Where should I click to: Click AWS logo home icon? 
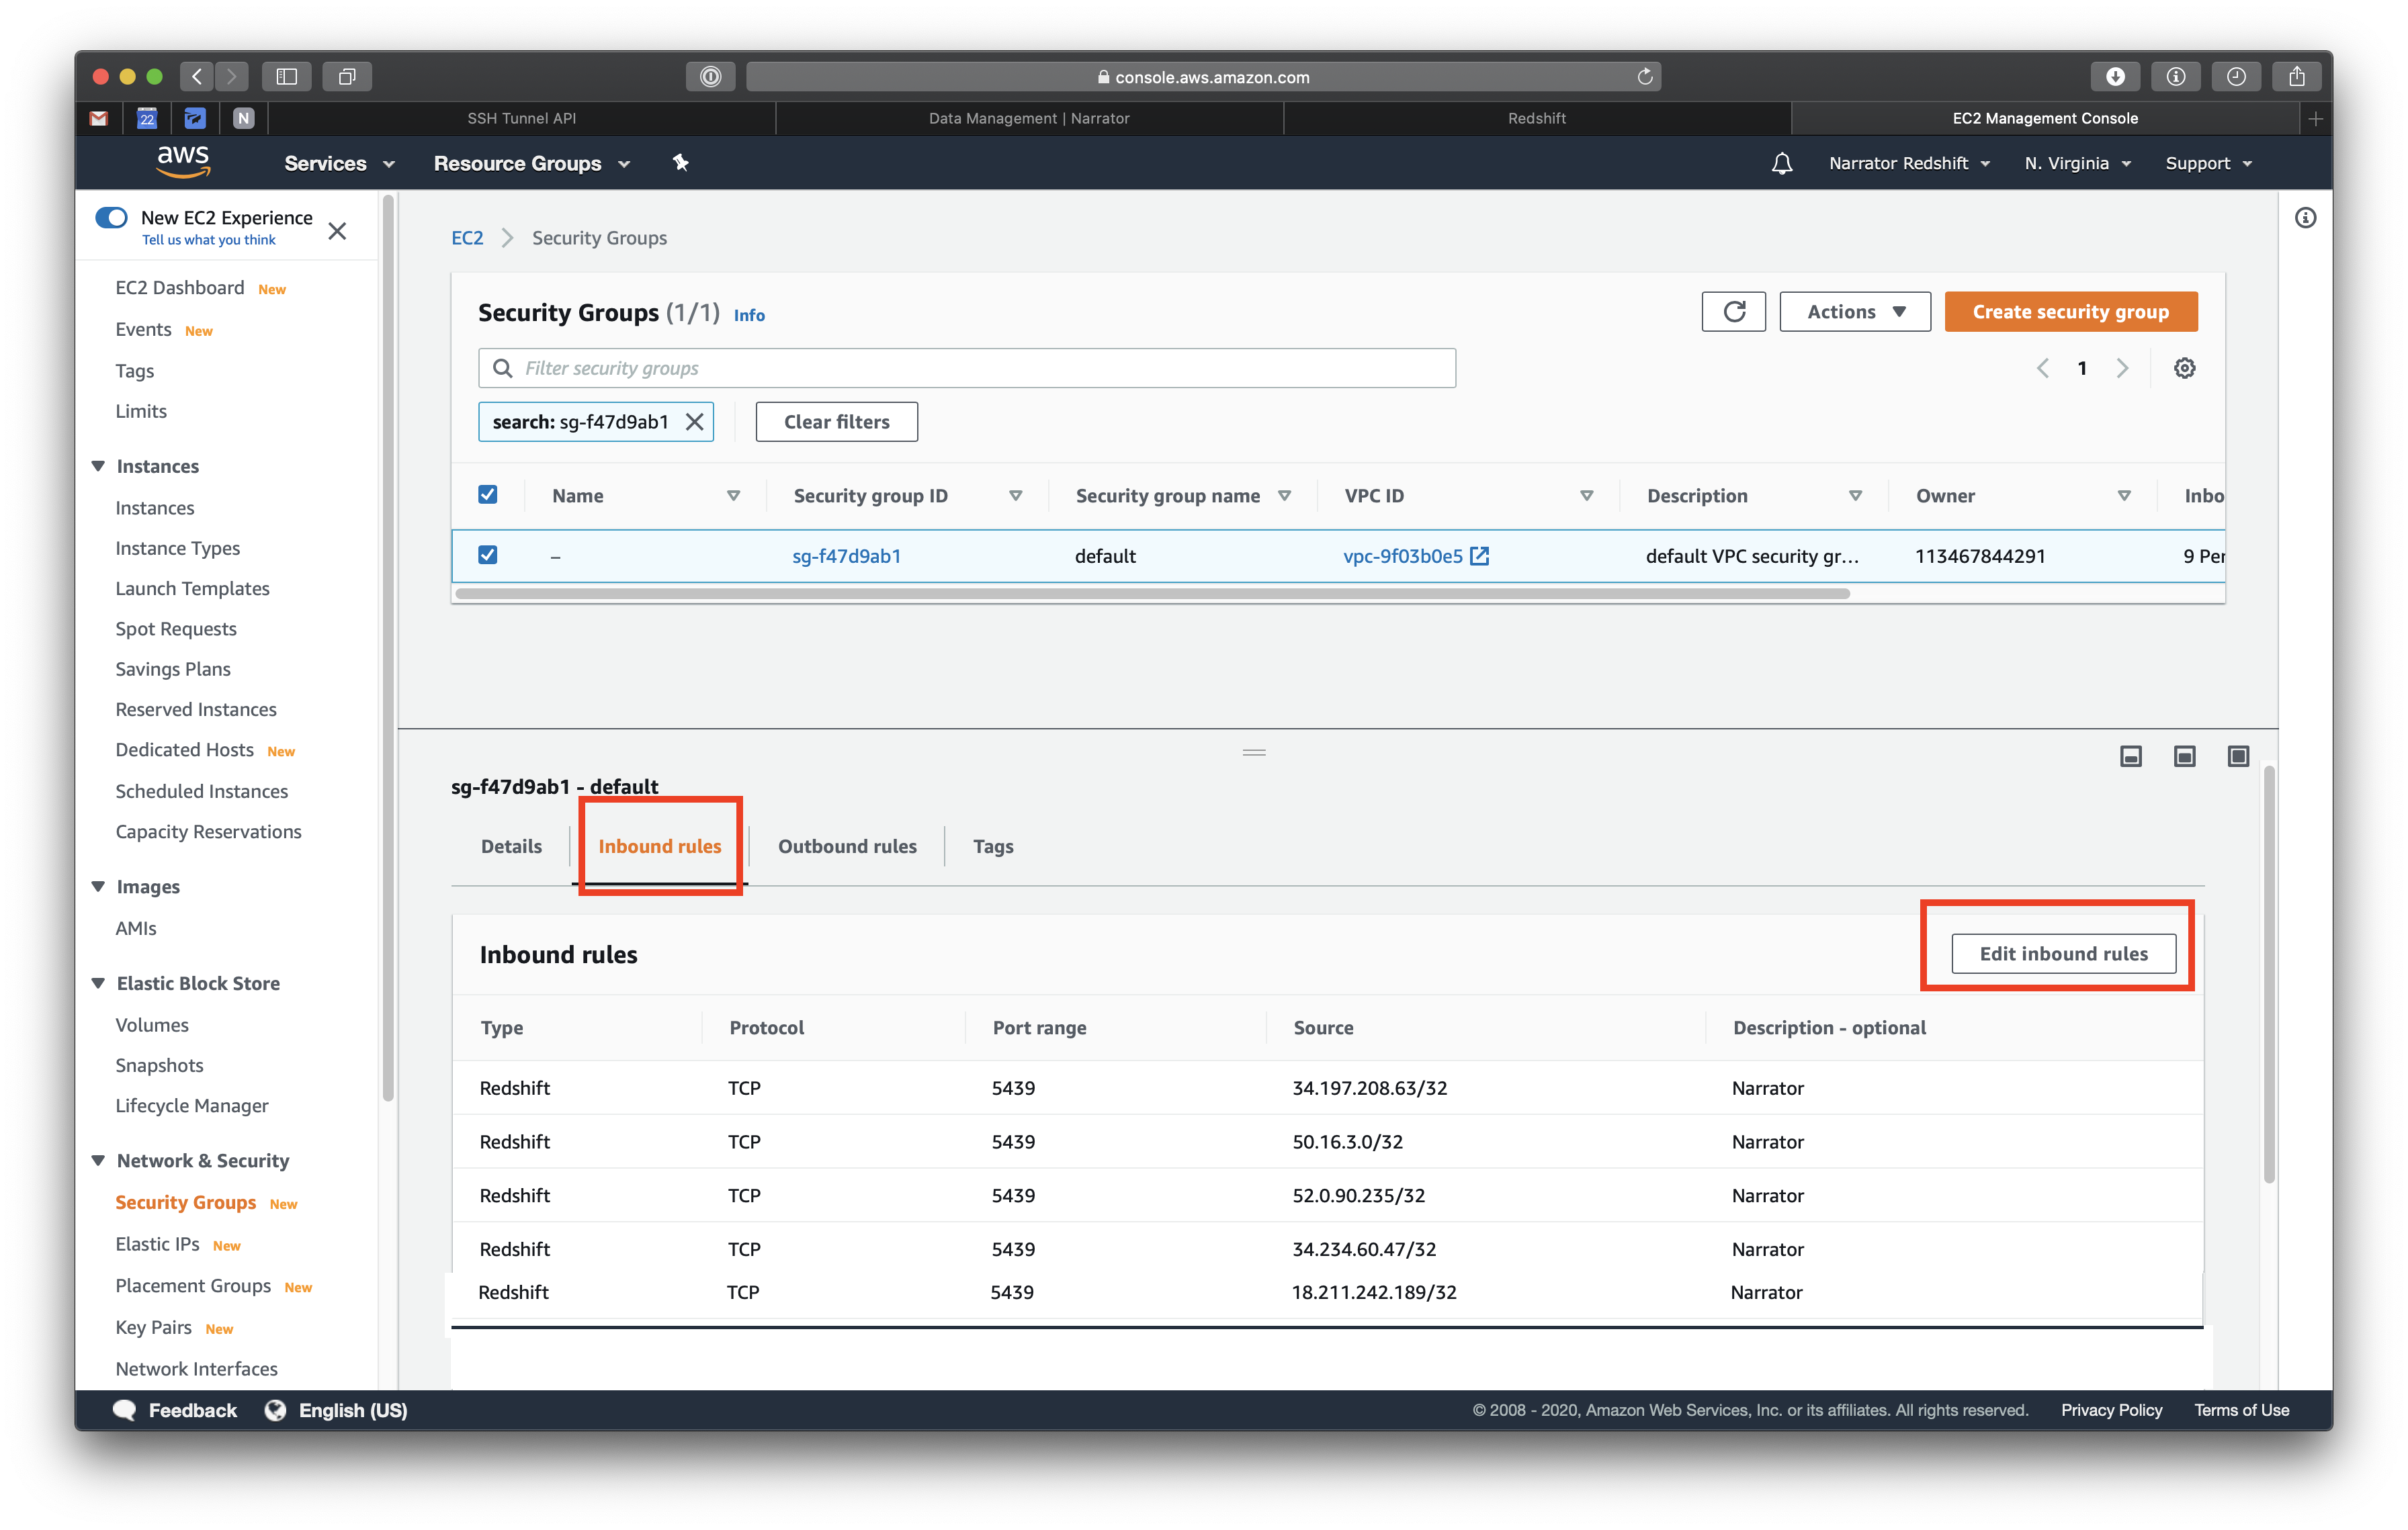(x=183, y=161)
